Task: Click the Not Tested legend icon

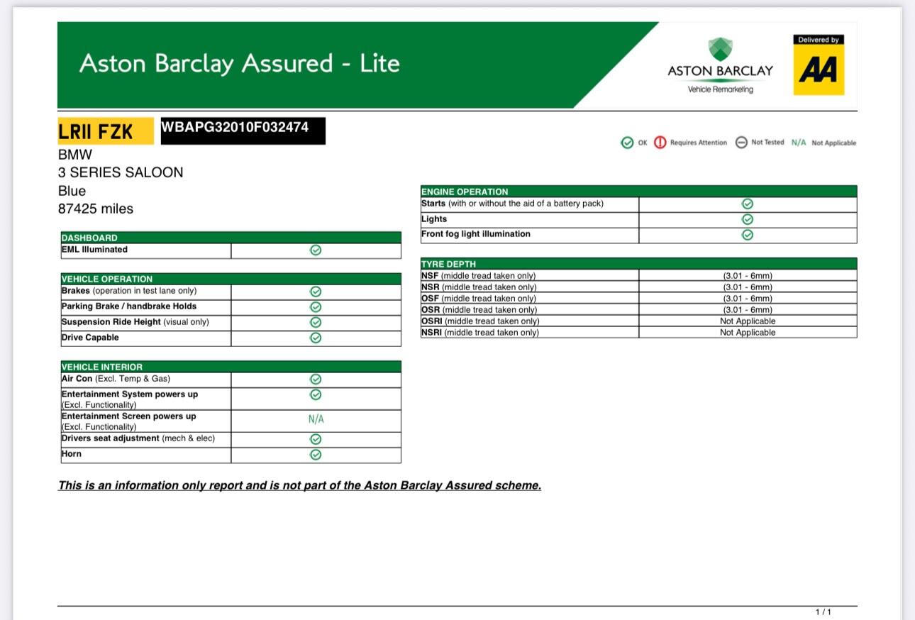Action: tap(741, 143)
